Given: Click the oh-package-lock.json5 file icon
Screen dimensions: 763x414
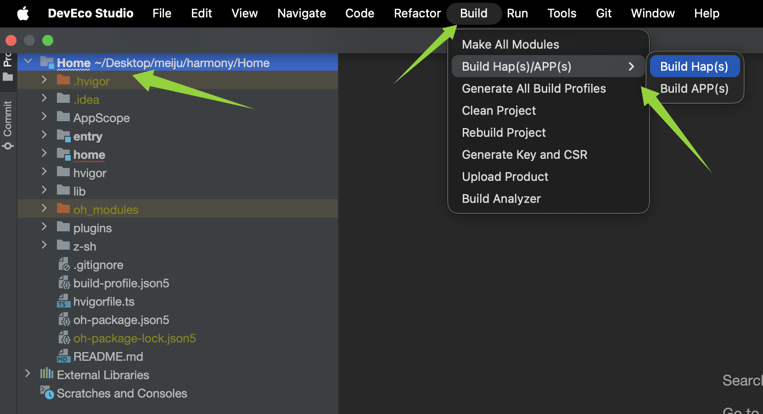Looking at the screenshot, I should (64, 338).
